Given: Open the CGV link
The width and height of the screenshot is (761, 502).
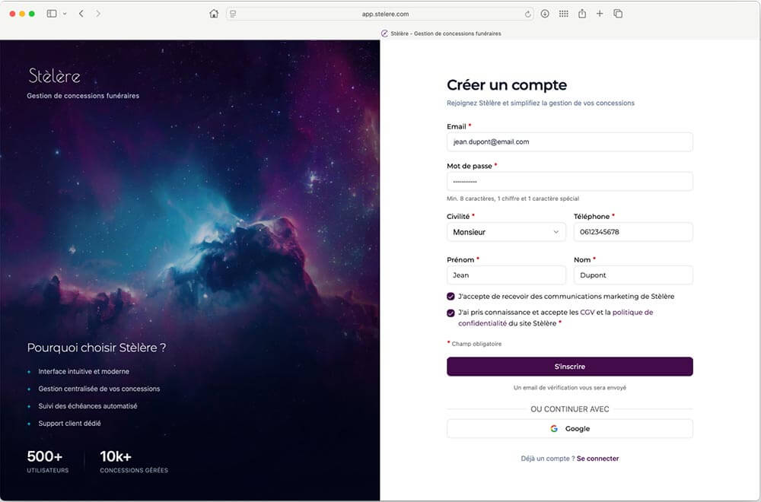Looking at the screenshot, I should (x=587, y=313).
